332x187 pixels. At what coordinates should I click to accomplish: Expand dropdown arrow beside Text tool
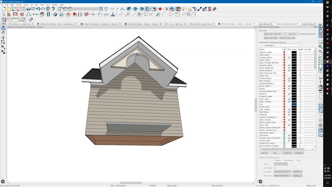click(x=130, y=14)
